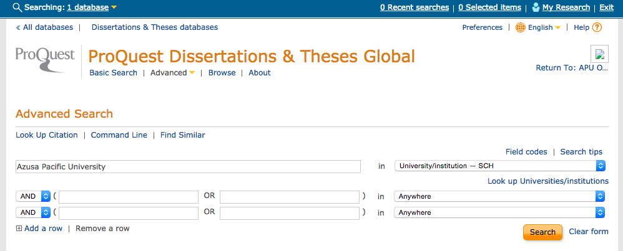Click the broken image icon above Return To
This screenshot has width=623, height=251.
pos(599,54)
